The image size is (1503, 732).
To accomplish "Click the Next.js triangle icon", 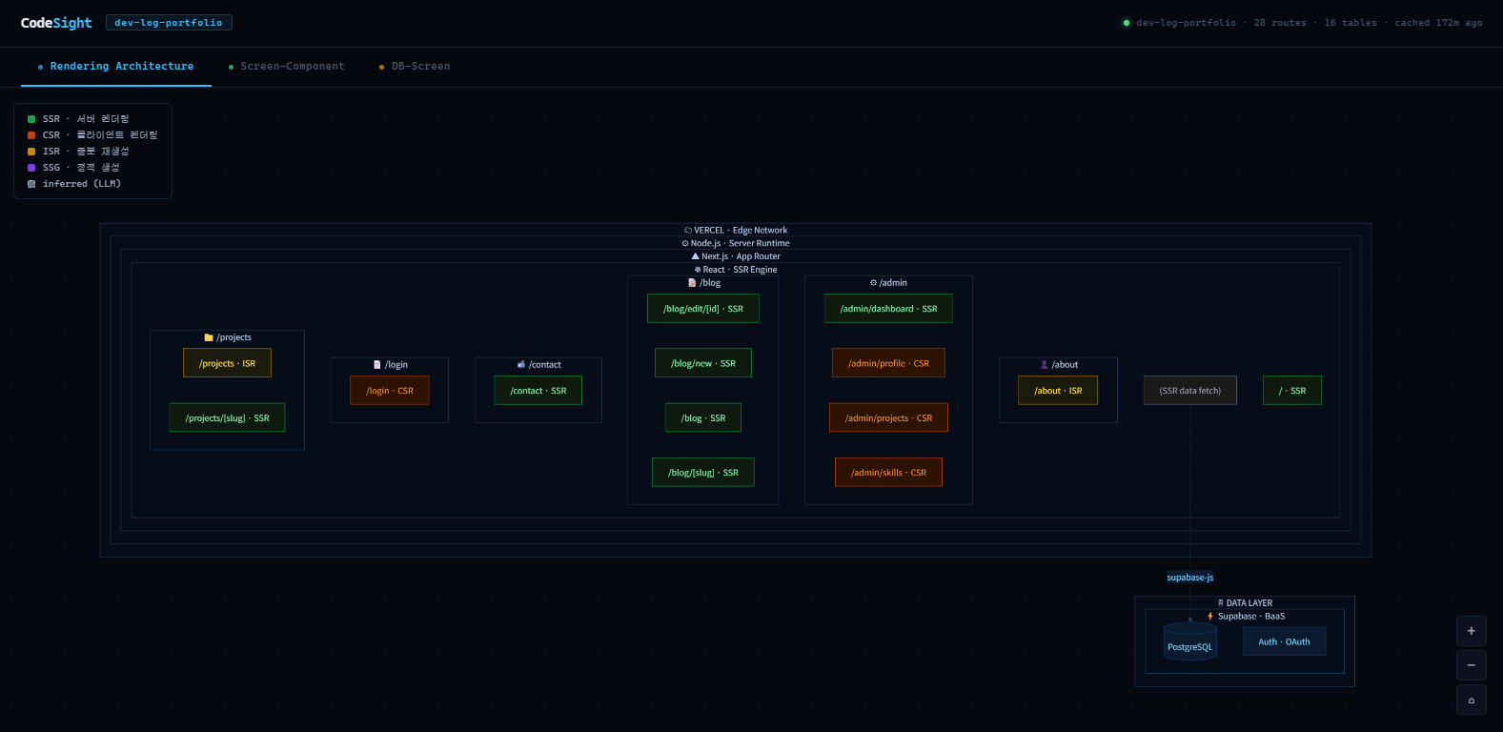I will [x=696, y=256].
